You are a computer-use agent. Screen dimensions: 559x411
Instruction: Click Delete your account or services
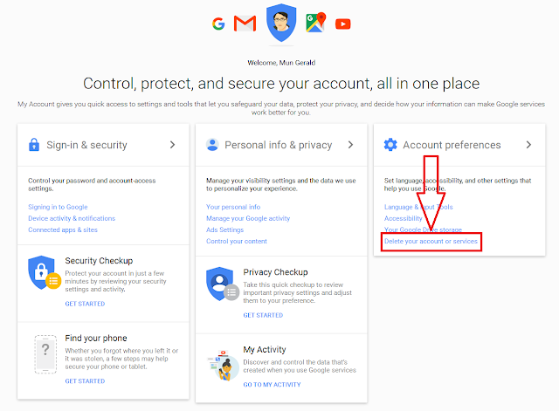coord(431,241)
